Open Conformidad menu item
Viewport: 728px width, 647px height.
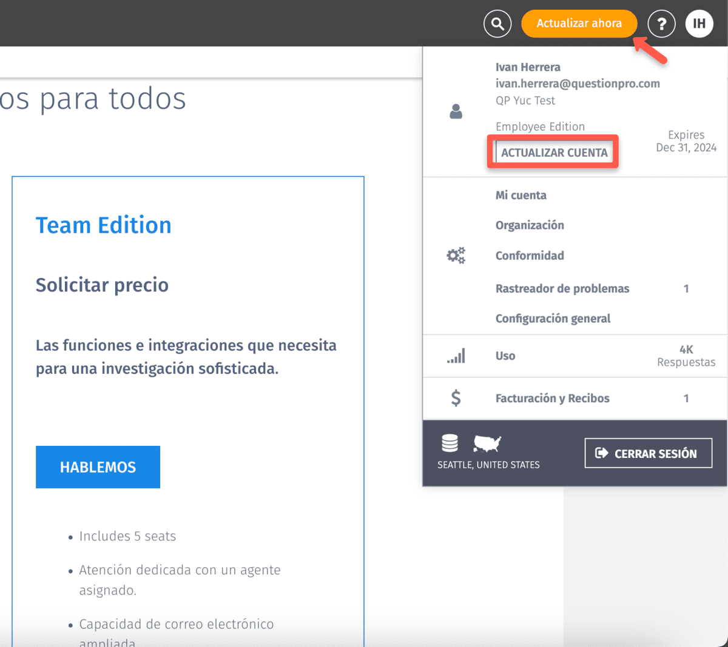coord(530,256)
